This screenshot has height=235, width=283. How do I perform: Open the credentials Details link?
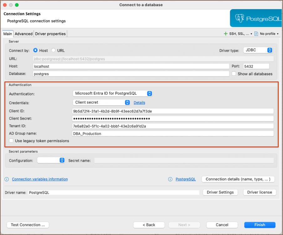pyautogui.click(x=139, y=102)
